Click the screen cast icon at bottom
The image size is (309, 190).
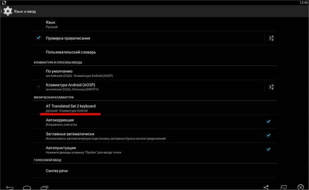point(283,188)
